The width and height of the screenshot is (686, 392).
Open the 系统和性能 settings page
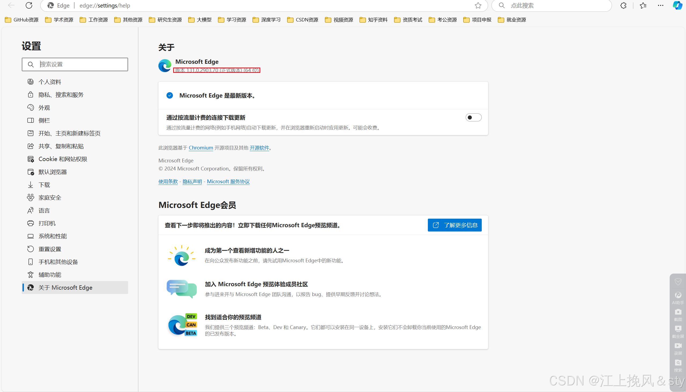[75, 236]
